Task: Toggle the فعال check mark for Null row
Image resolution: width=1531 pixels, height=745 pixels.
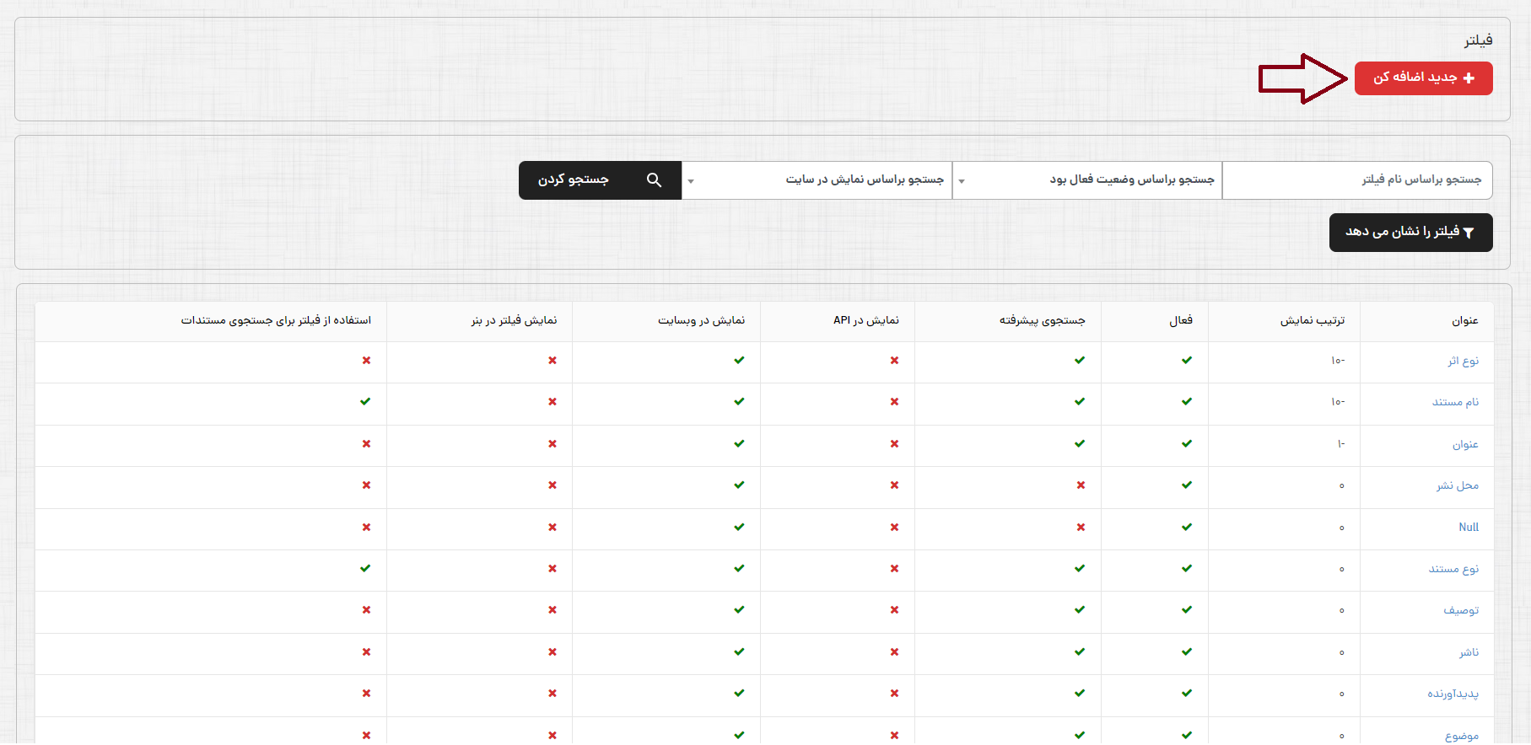Action: [1187, 528]
